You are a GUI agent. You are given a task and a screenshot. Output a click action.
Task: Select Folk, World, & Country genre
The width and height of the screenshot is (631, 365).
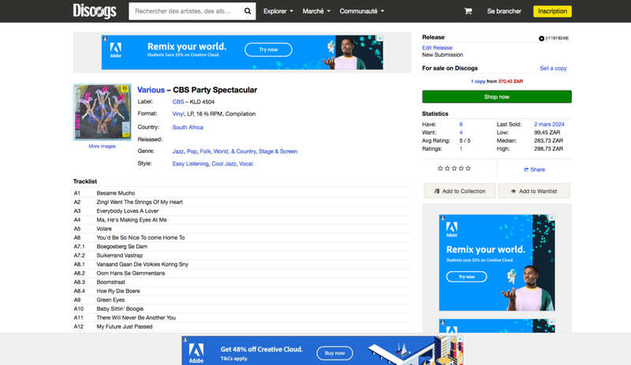[x=228, y=151]
